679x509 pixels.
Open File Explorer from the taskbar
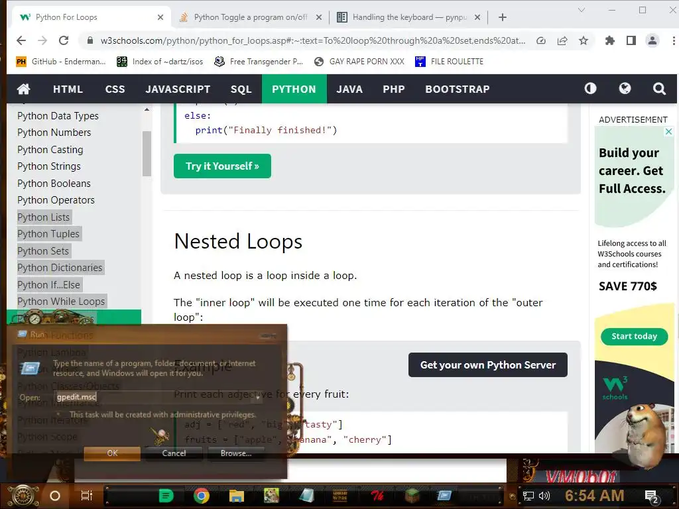coord(237,496)
